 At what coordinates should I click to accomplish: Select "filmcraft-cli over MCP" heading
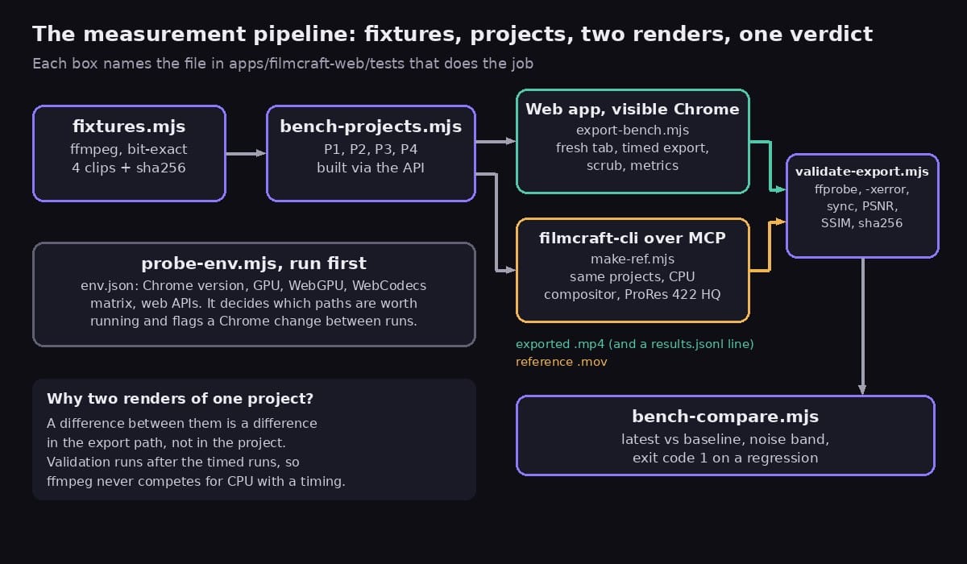633,238
